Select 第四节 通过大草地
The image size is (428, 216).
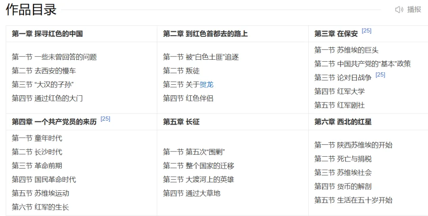pyautogui.click(x=192, y=193)
